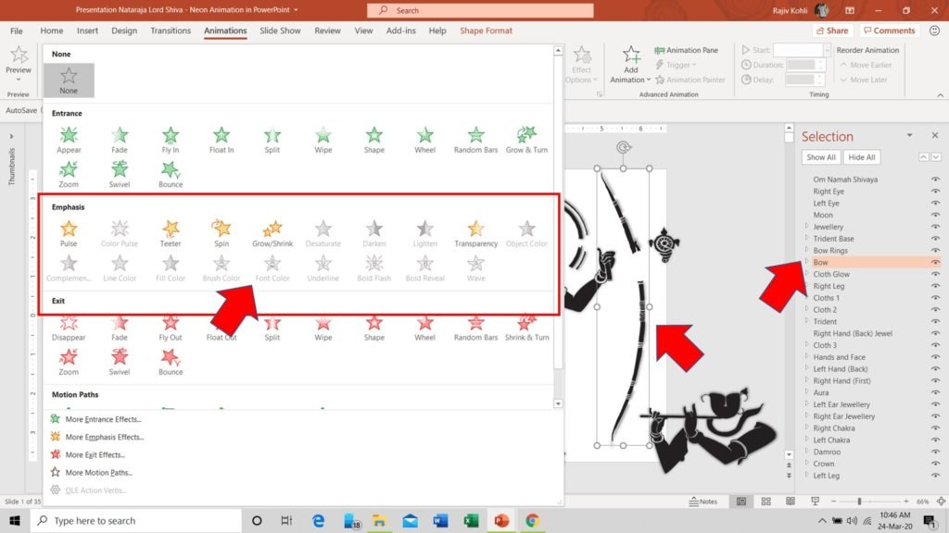Apply the Disappear exit animation
The width and height of the screenshot is (949, 533).
69,328
